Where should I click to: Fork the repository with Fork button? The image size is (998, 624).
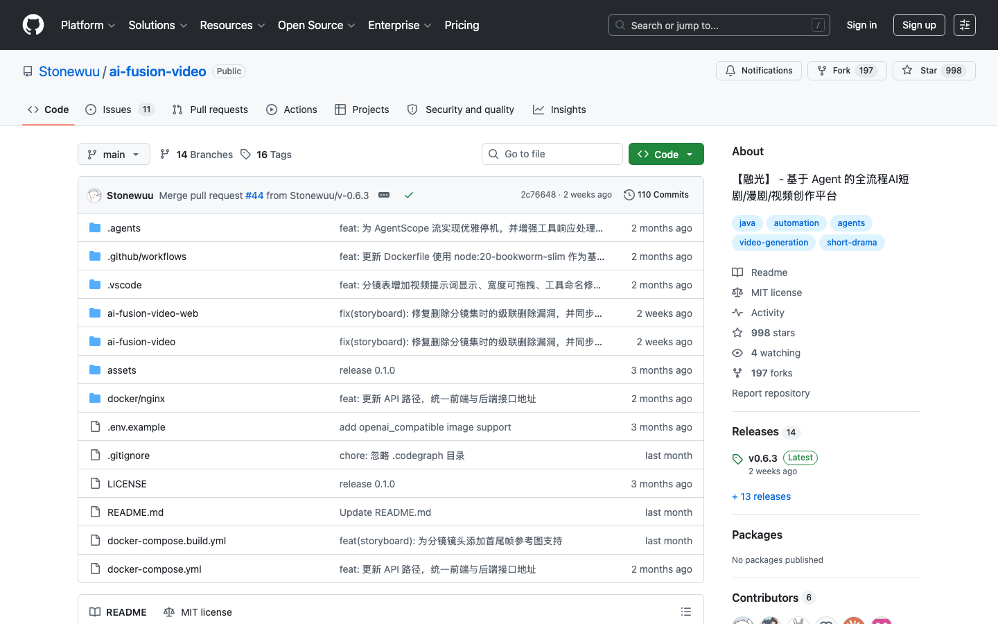click(847, 71)
